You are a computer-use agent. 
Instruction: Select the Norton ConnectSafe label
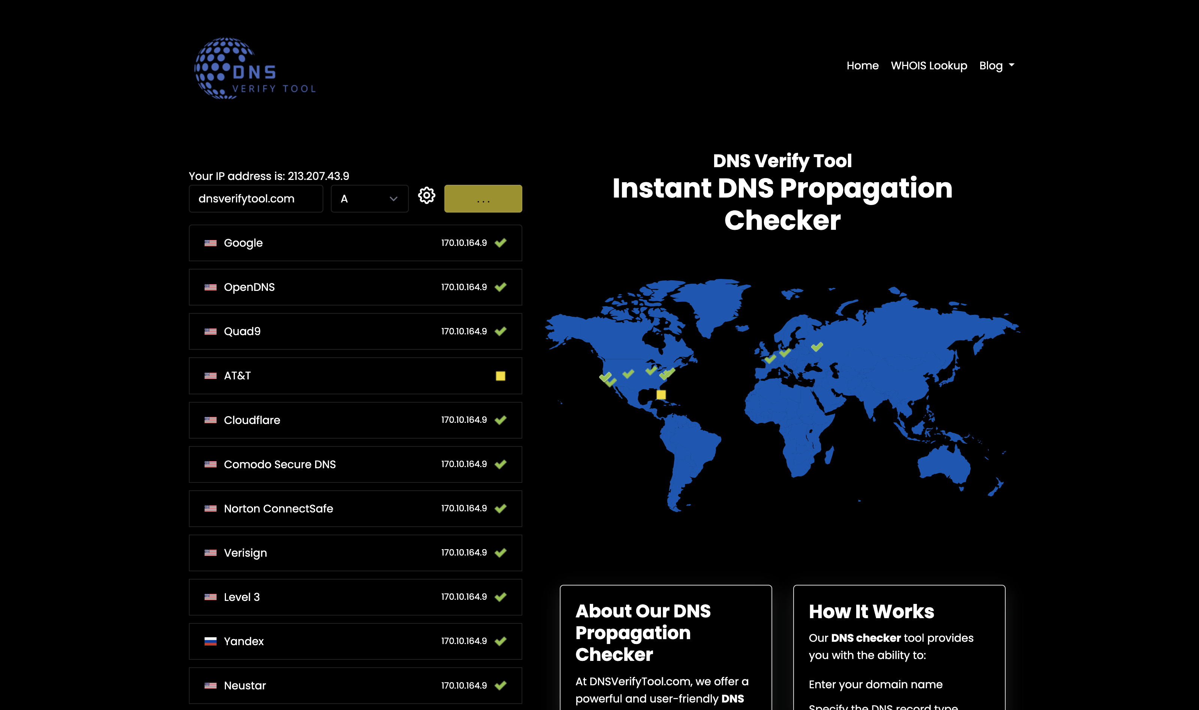278,509
